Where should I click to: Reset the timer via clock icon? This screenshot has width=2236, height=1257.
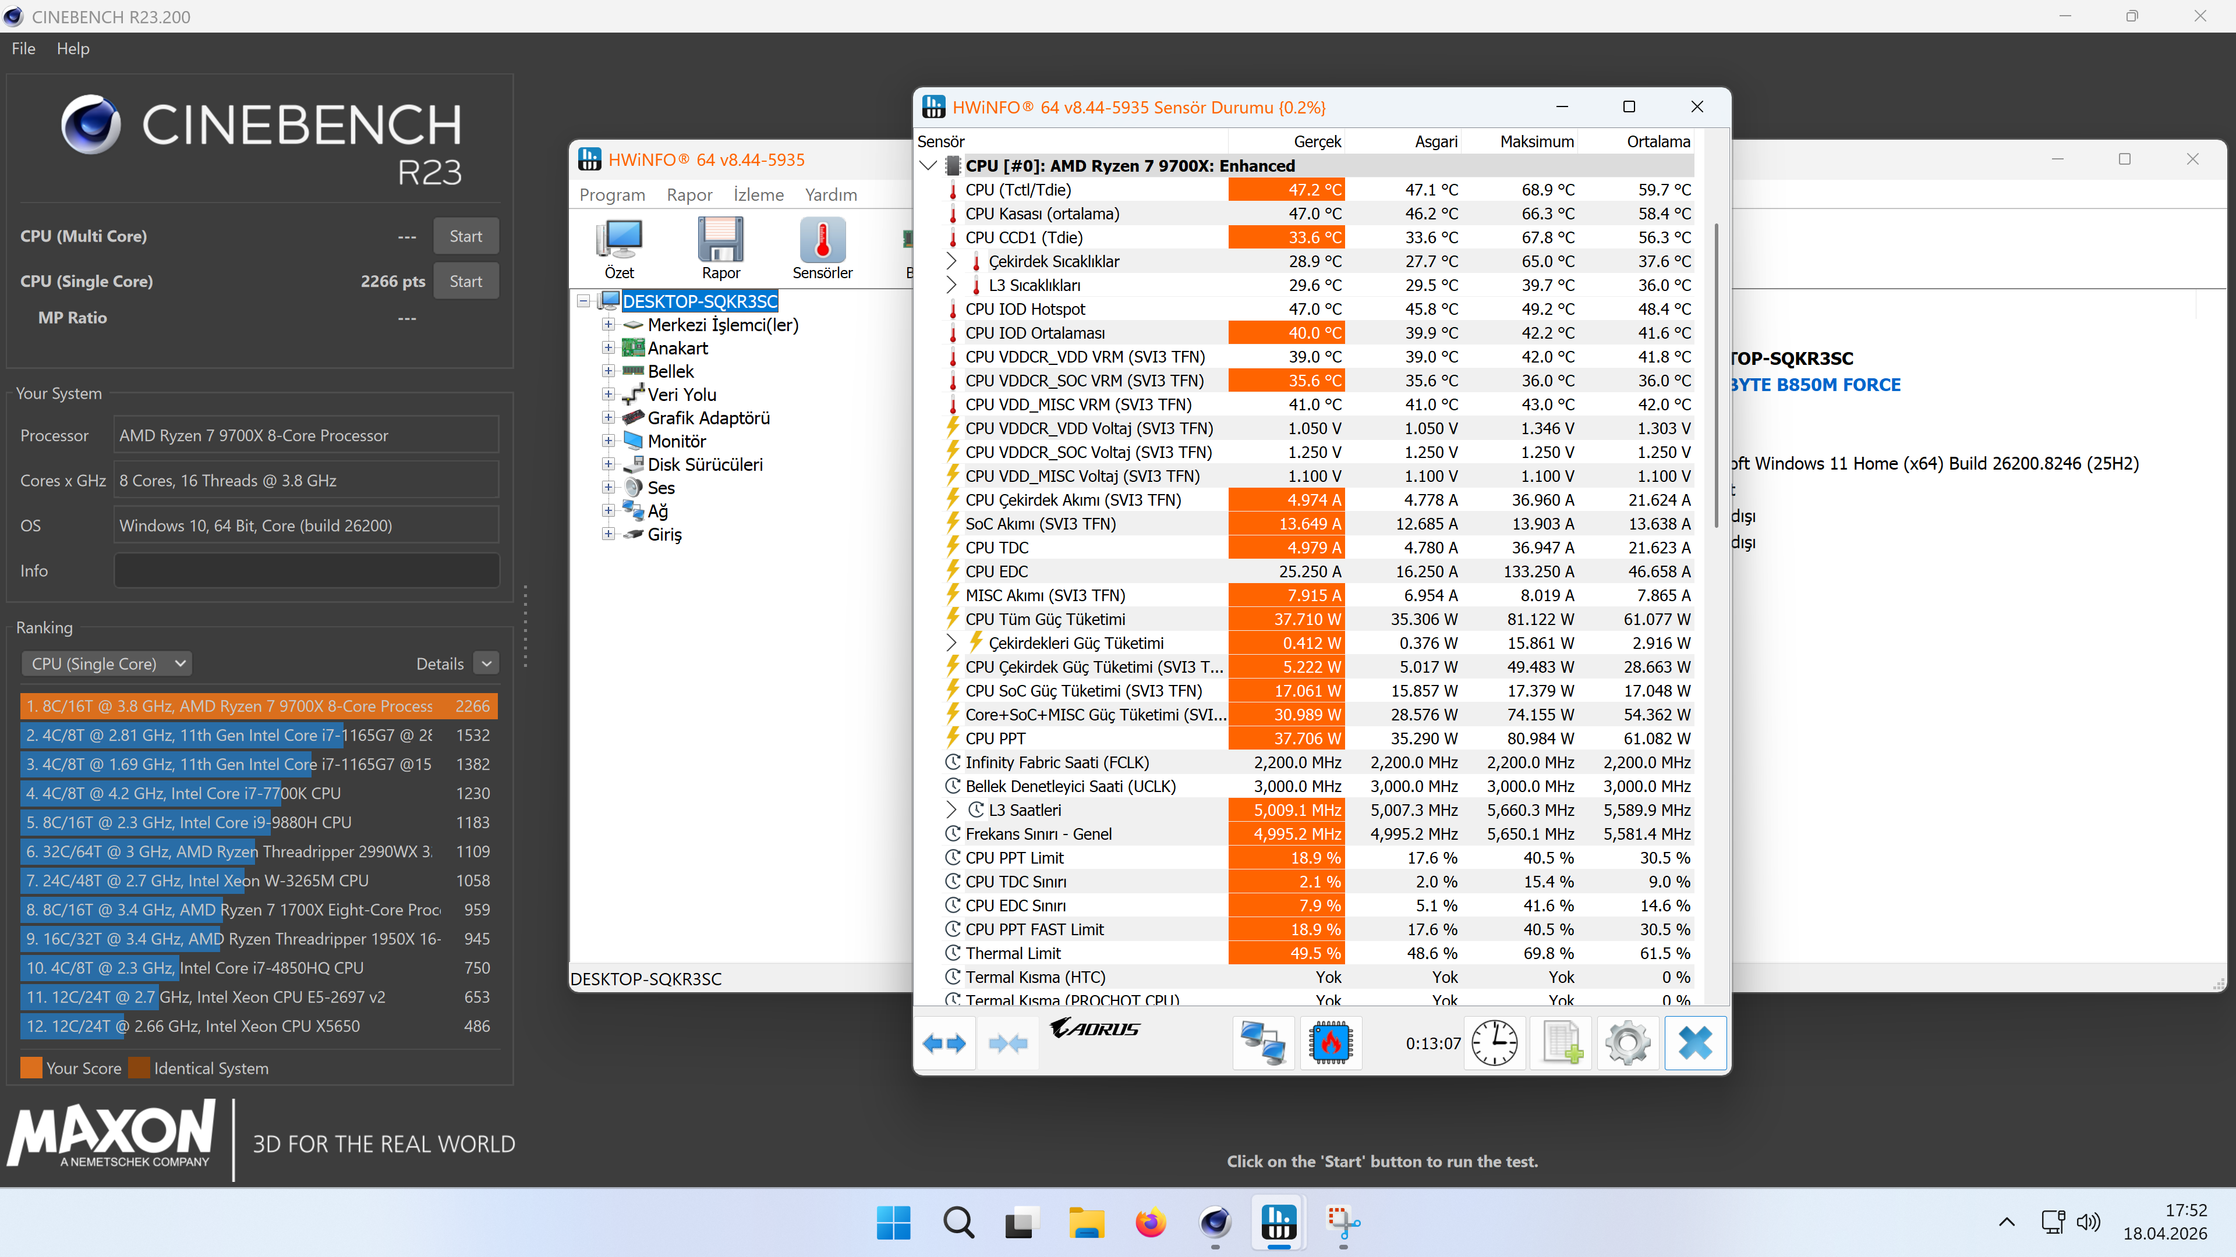(x=1494, y=1043)
